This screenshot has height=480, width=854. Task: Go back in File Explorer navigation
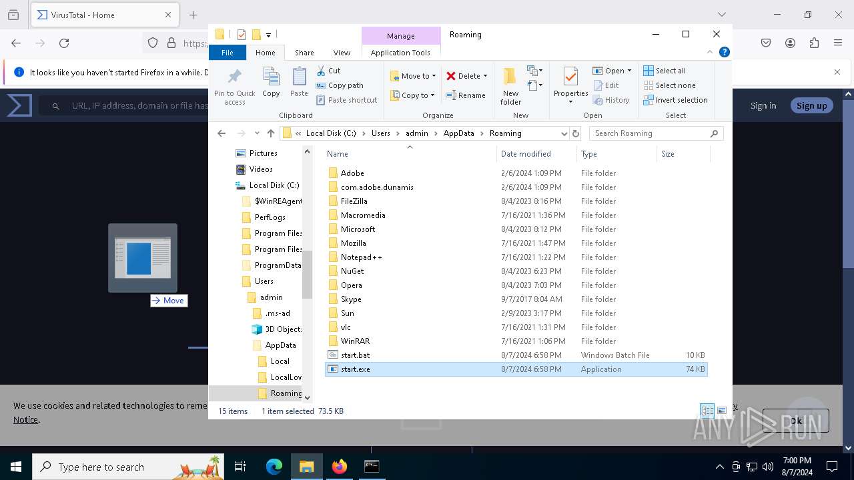[222, 133]
